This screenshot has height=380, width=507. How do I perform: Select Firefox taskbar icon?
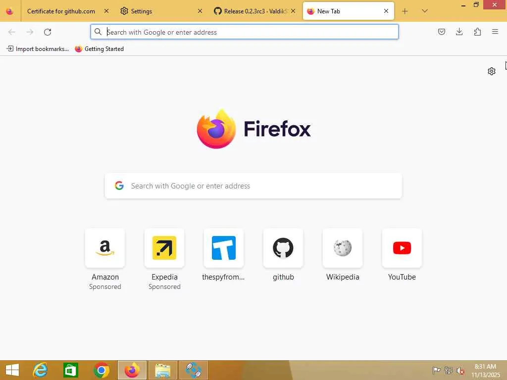point(132,370)
